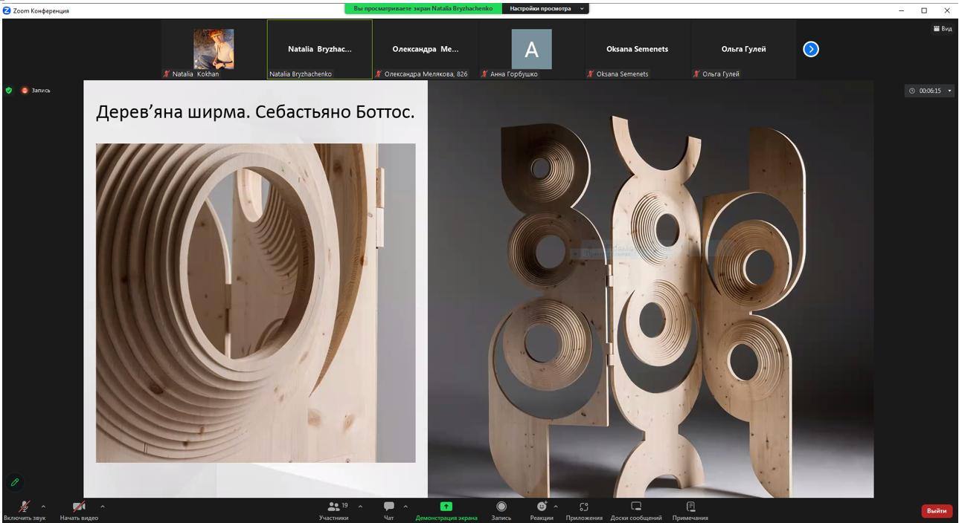Open the Настройки просмотра view options dropdown

546,9
